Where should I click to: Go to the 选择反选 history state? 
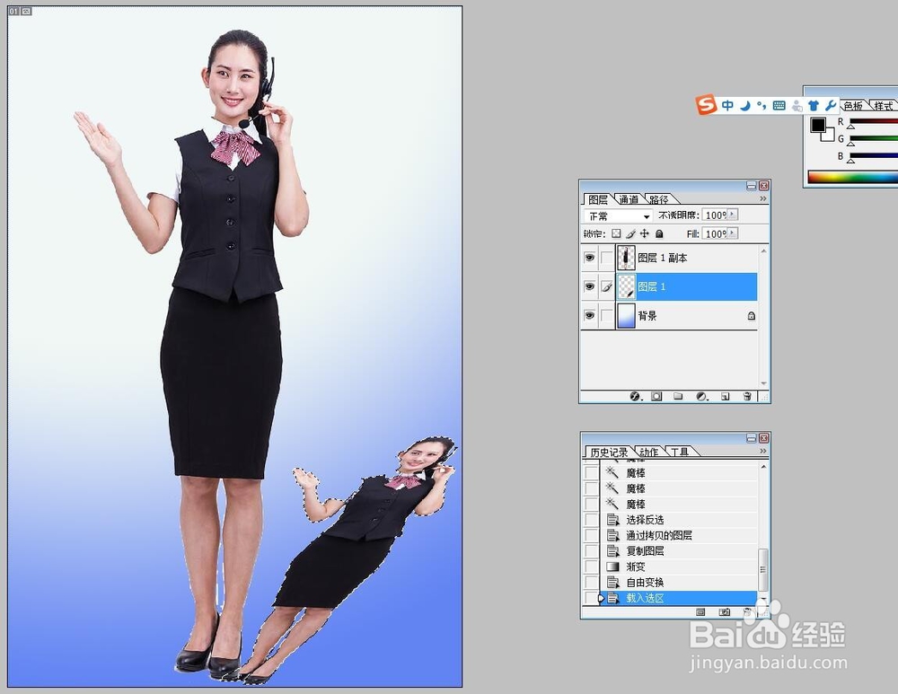pyautogui.click(x=678, y=520)
